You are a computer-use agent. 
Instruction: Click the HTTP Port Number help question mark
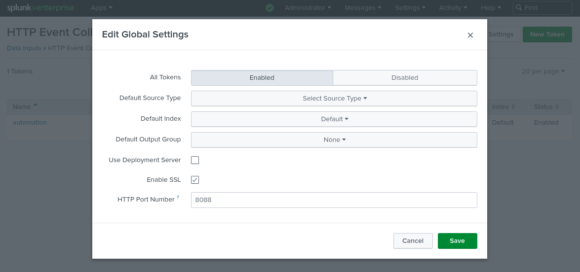click(x=178, y=197)
